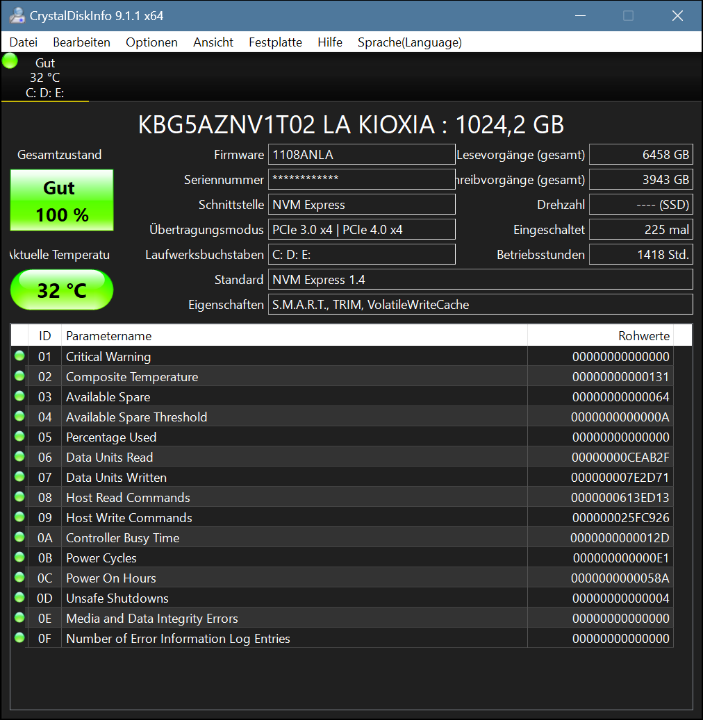
Task: Click the status dot for Available Spare Threshold
Action: (19, 416)
